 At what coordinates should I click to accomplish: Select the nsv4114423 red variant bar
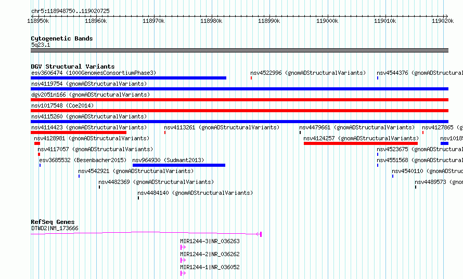pos(79,132)
